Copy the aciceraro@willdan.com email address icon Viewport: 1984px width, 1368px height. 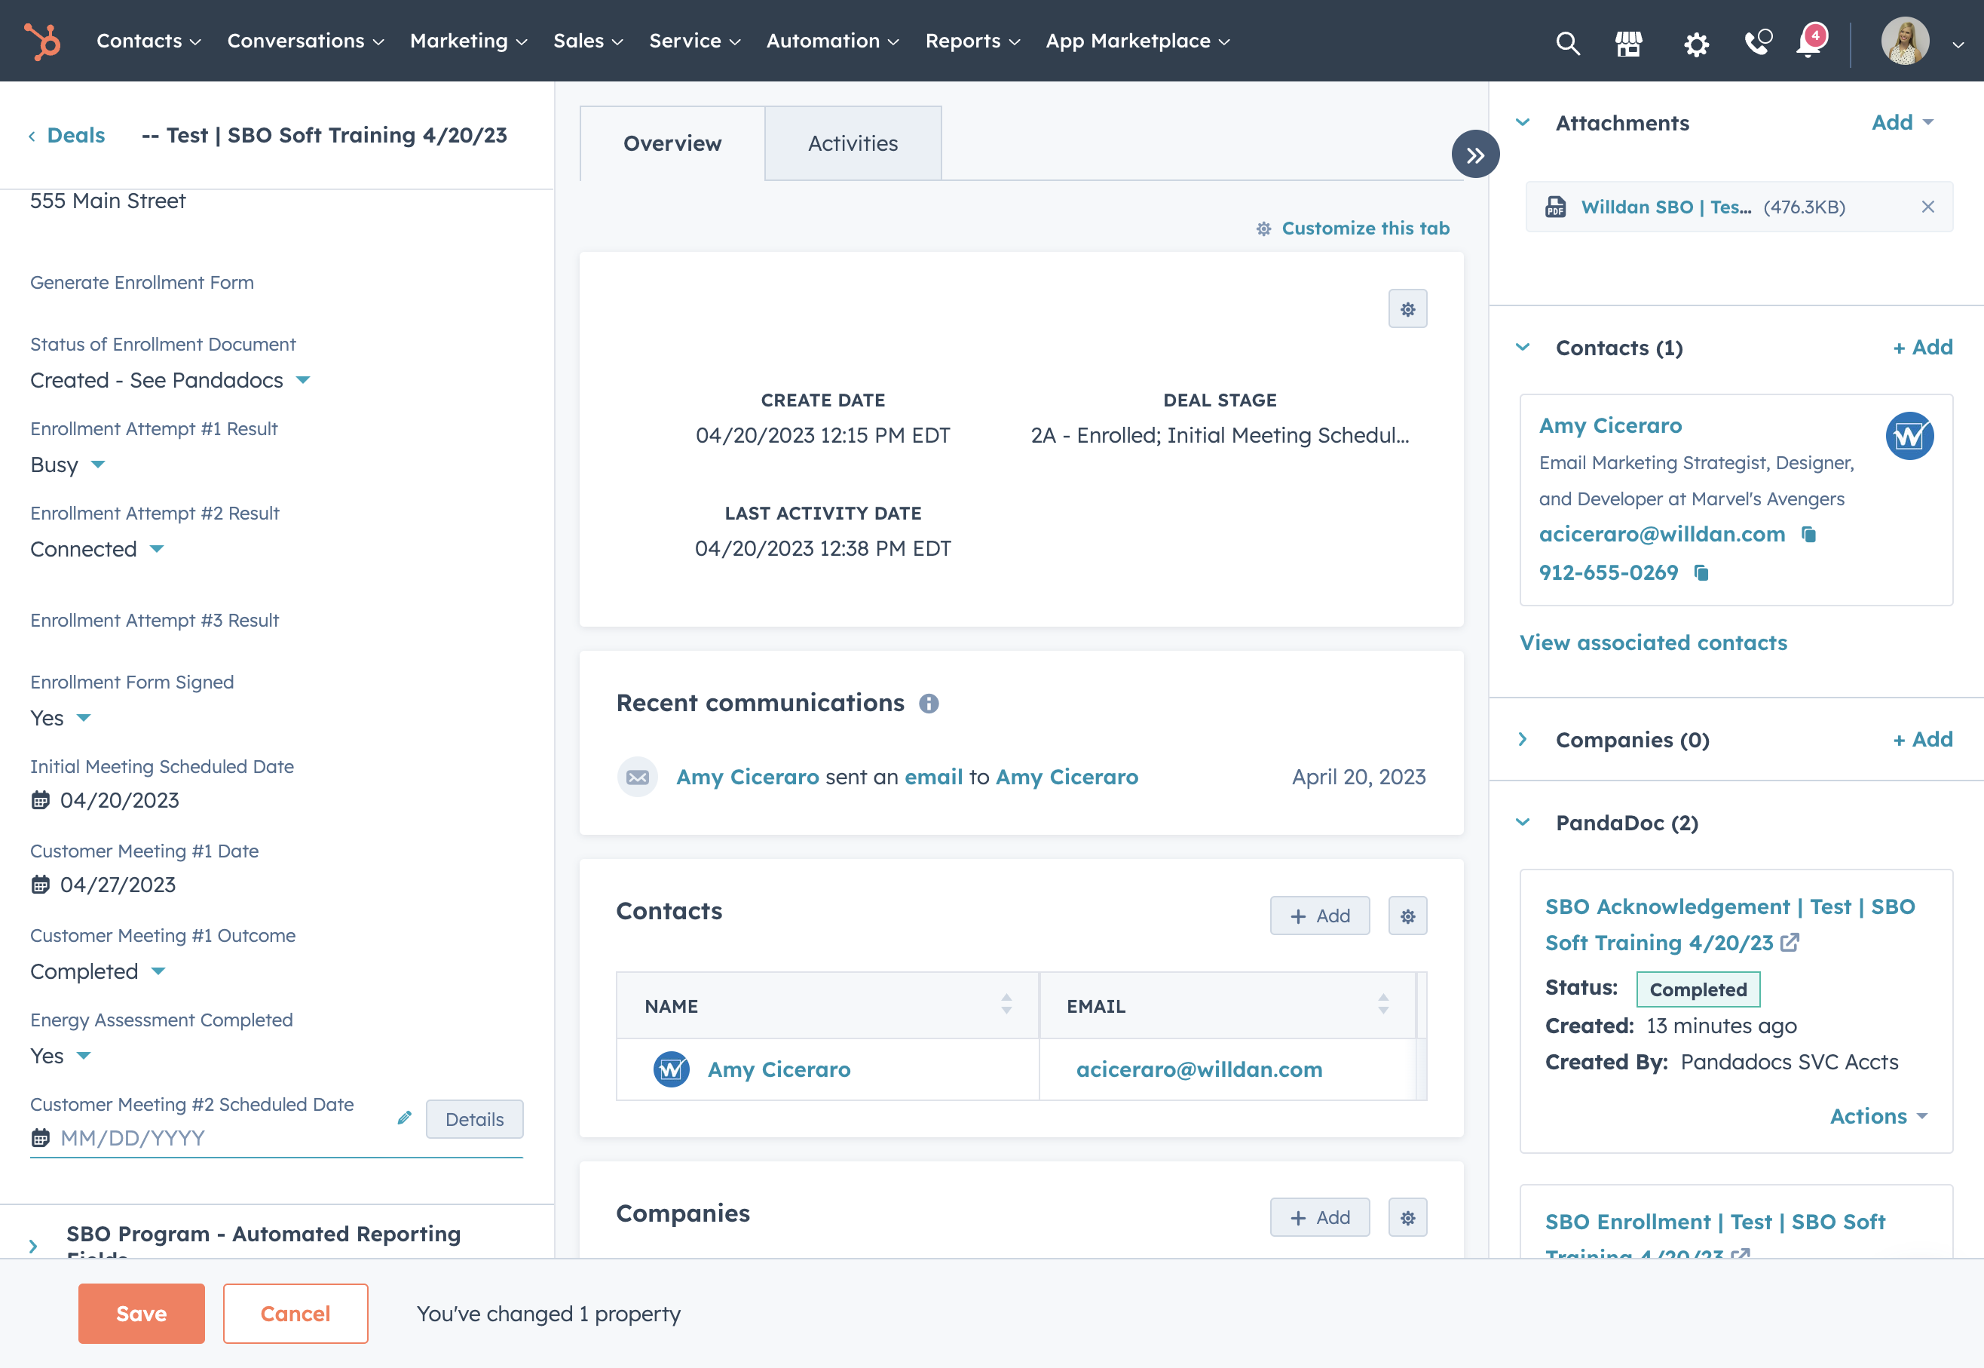(x=1808, y=534)
